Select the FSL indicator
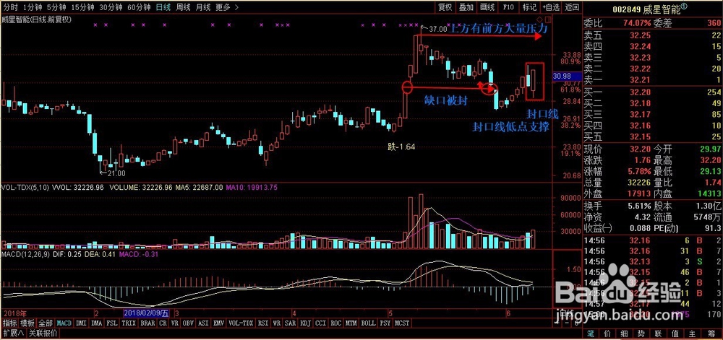Screen dimensions: 723x340 coord(112,323)
